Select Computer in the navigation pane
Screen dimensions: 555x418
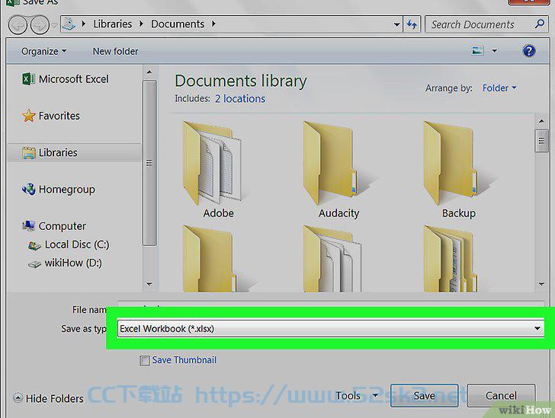click(63, 226)
